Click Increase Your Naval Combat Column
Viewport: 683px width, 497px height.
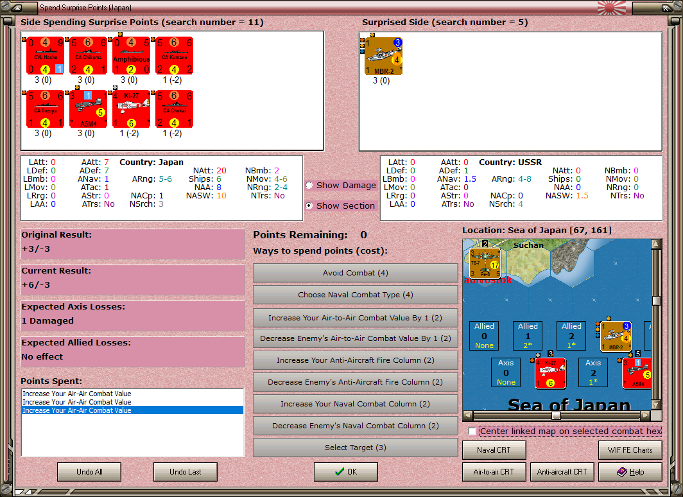coord(356,404)
